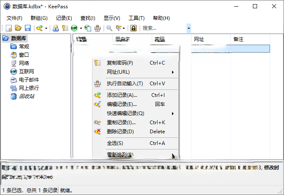Expand the Open URL dropdown arrow
Image resolution: width=284 pixels, height=195 pixels.
[x=81, y=28]
